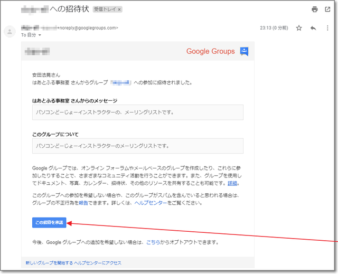Open the 詳細 link
This screenshot has height=274, width=338.
(x=232, y=183)
